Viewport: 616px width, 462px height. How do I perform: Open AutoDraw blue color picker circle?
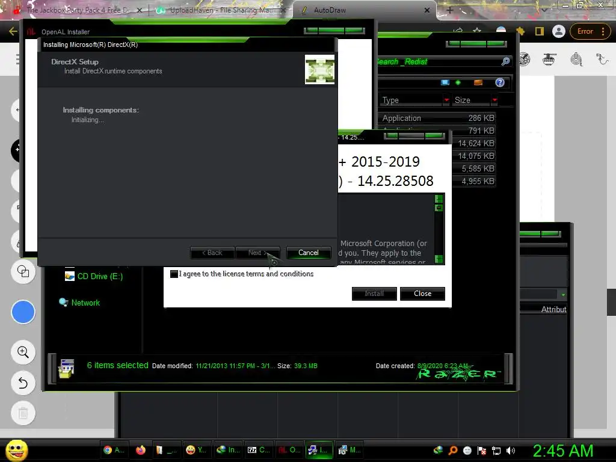click(23, 312)
